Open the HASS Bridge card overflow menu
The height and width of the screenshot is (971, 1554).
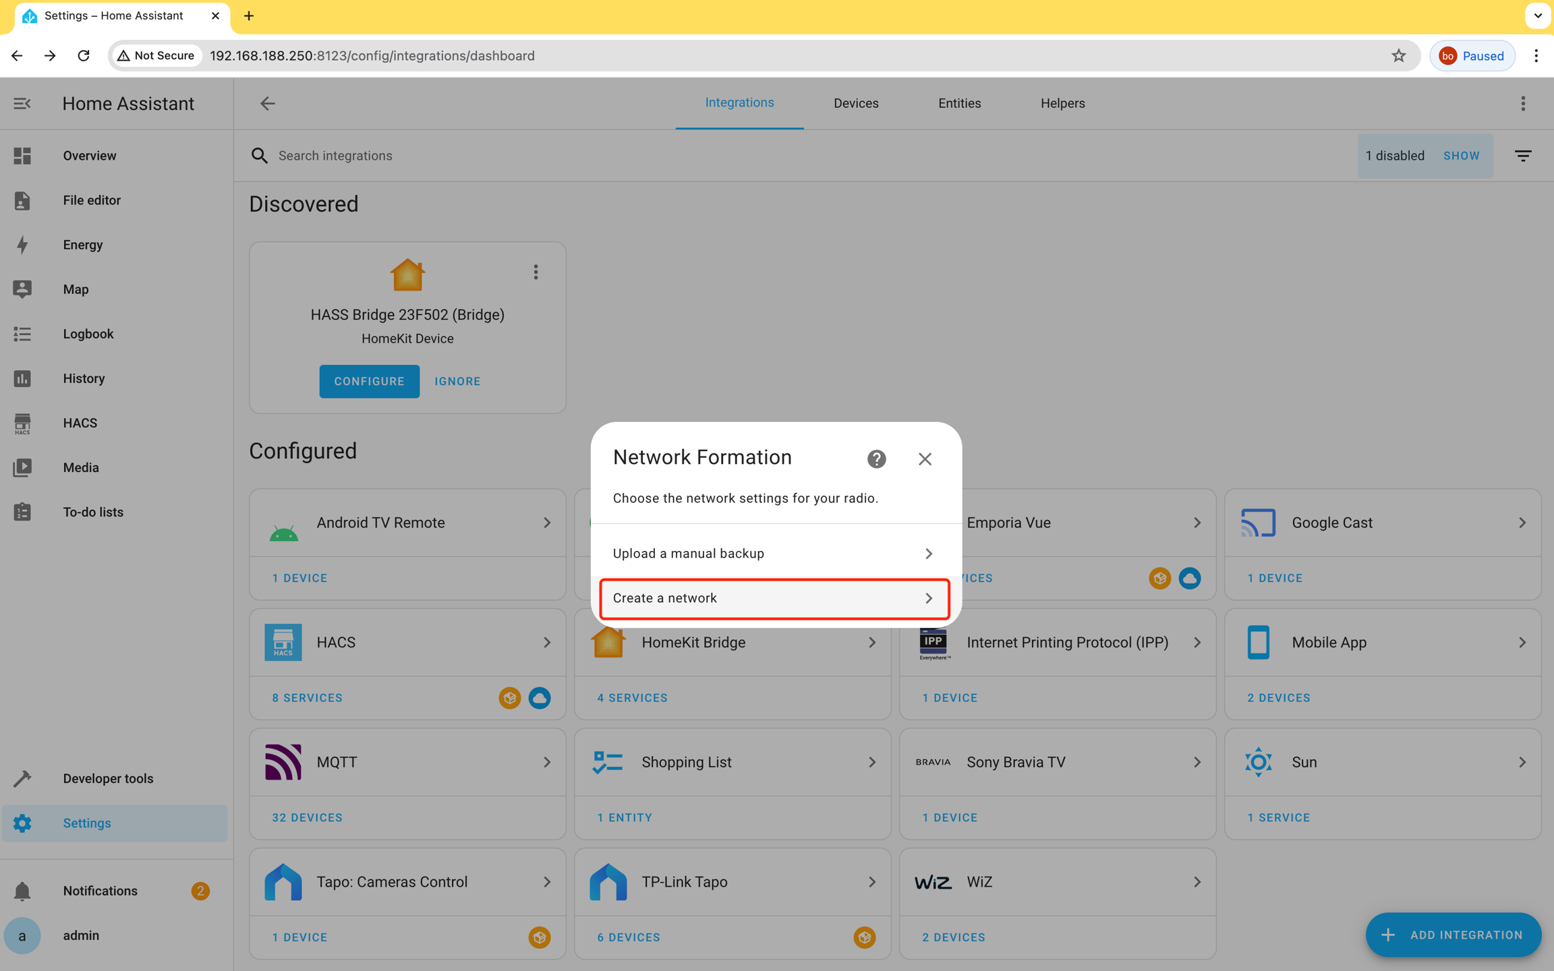536,272
